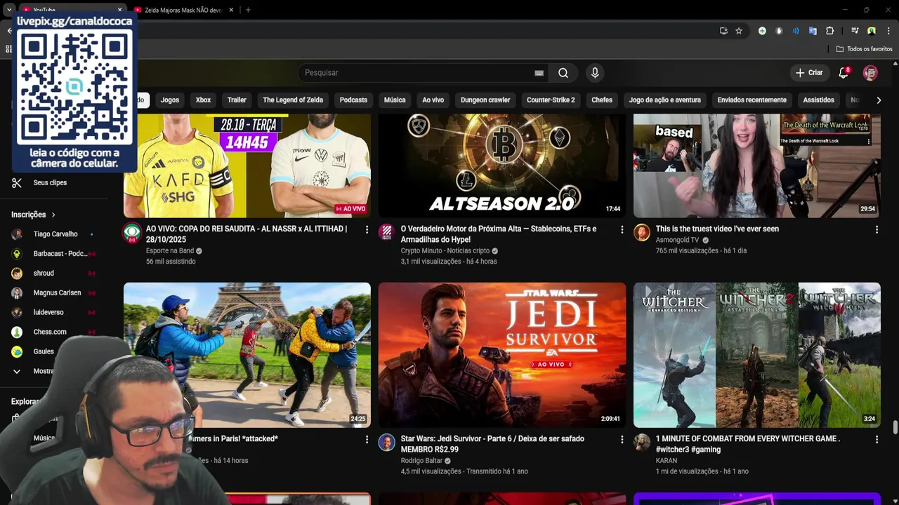
Task: Open KARAN channel avatar
Action: pyautogui.click(x=642, y=443)
